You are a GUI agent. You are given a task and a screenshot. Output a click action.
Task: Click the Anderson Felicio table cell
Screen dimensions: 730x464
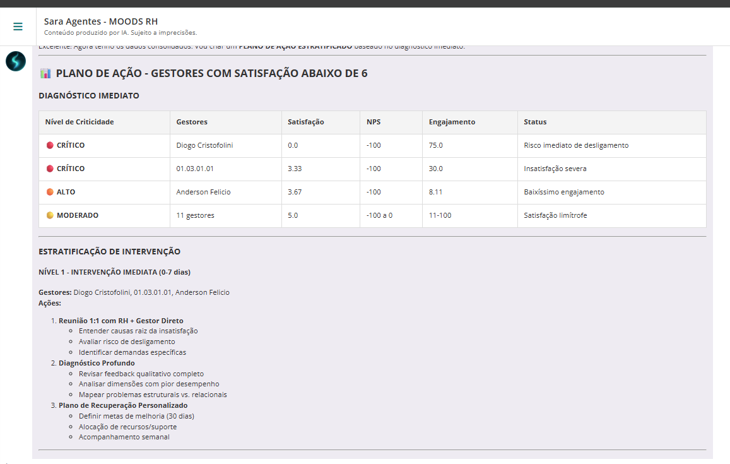click(203, 192)
